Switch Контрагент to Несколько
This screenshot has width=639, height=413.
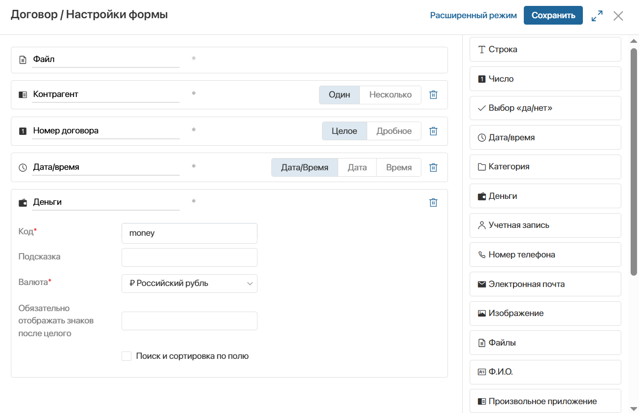coord(390,95)
